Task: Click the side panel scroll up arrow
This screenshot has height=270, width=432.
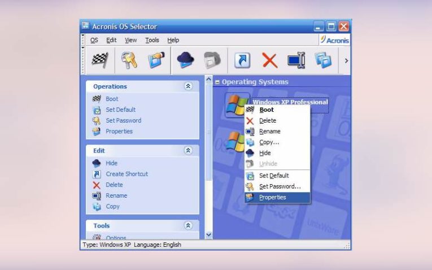Action: [x=209, y=80]
